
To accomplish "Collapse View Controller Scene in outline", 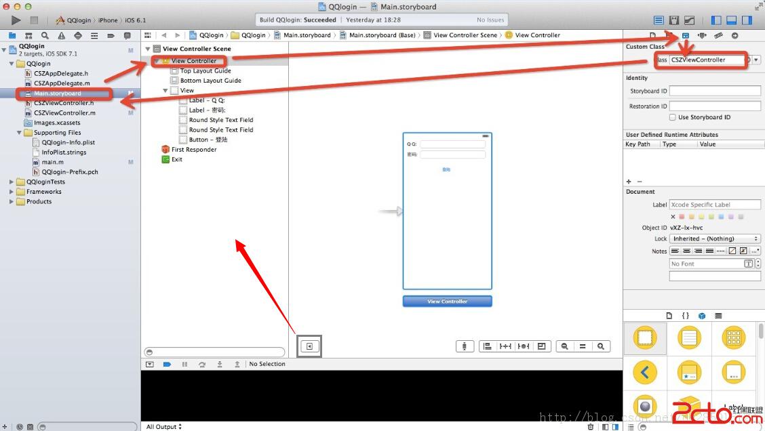I will point(148,49).
